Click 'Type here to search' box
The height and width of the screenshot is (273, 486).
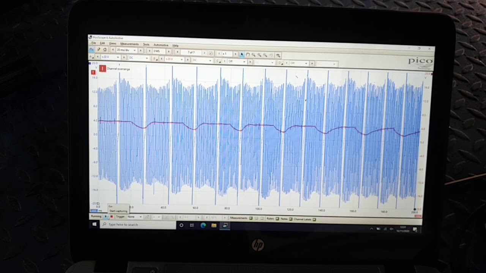point(138,224)
